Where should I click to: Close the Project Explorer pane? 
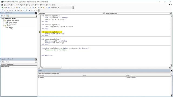36,13
